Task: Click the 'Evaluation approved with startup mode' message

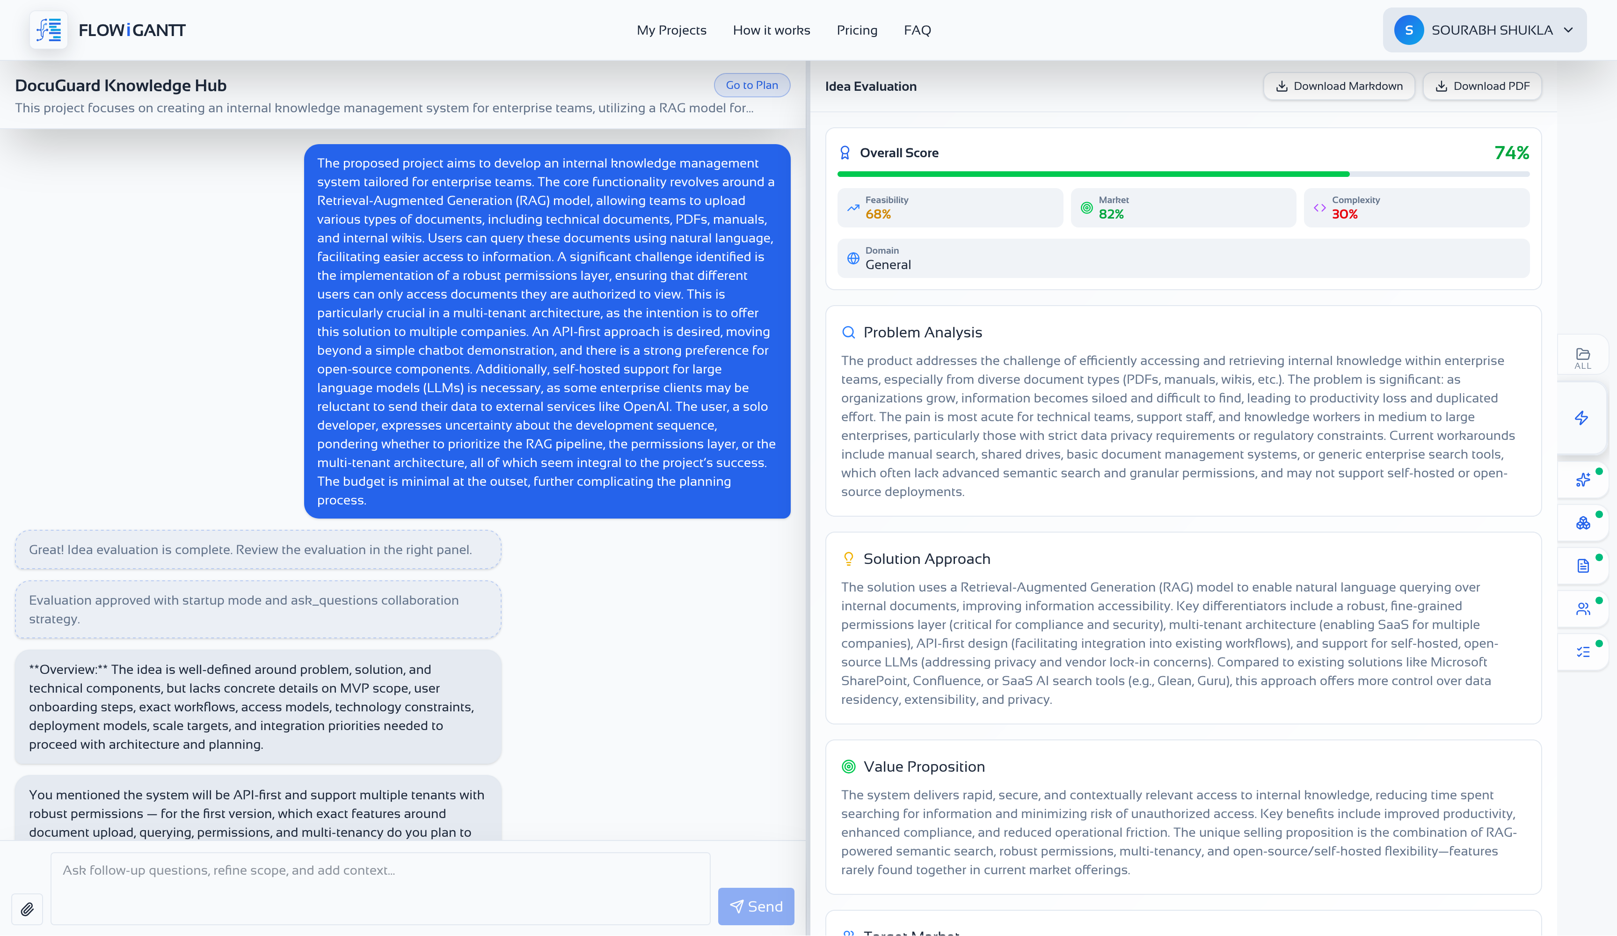Action: (x=258, y=609)
